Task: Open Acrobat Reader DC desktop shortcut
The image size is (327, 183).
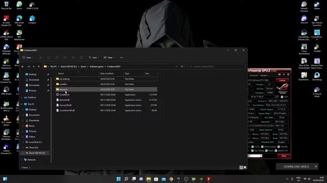Action: coord(6,21)
